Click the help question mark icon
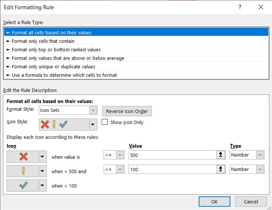Image resolution: width=272 pixels, height=210 pixels. (240, 7)
